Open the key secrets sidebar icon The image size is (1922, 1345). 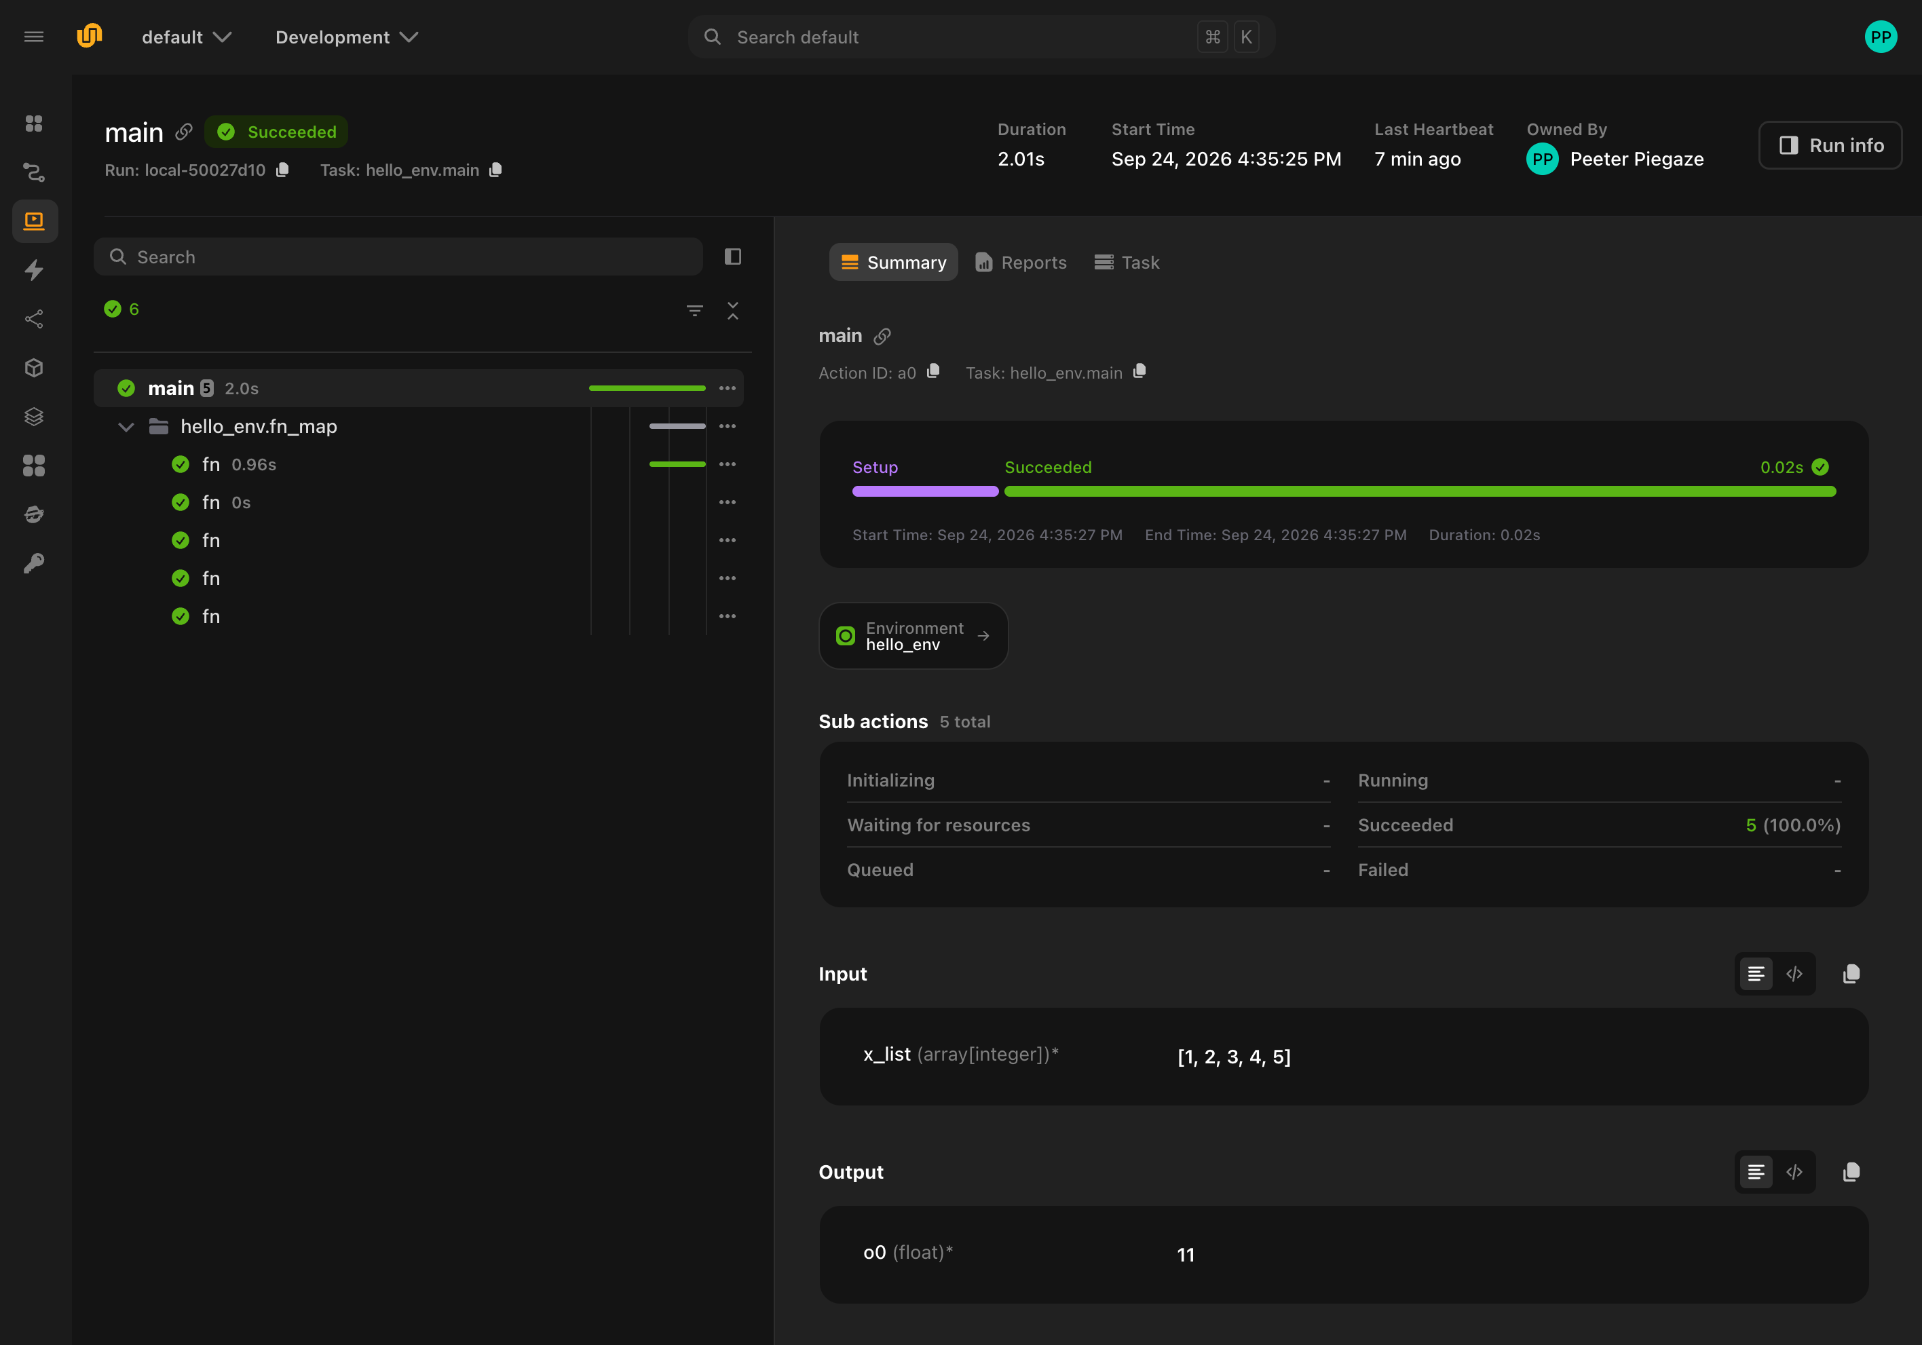(35, 563)
